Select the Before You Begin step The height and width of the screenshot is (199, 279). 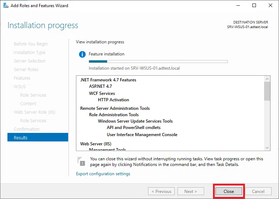coord(31,44)
